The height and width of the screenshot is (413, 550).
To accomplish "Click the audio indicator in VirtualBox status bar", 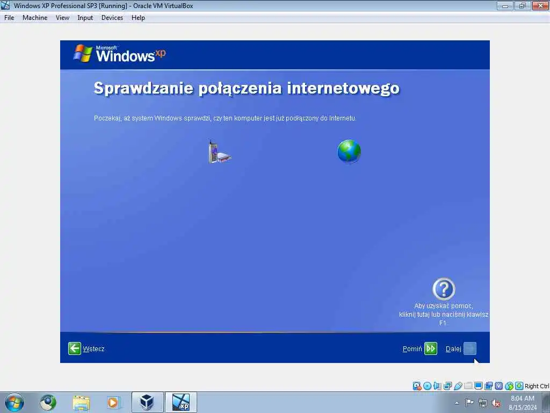I will (x=437, y=386).
